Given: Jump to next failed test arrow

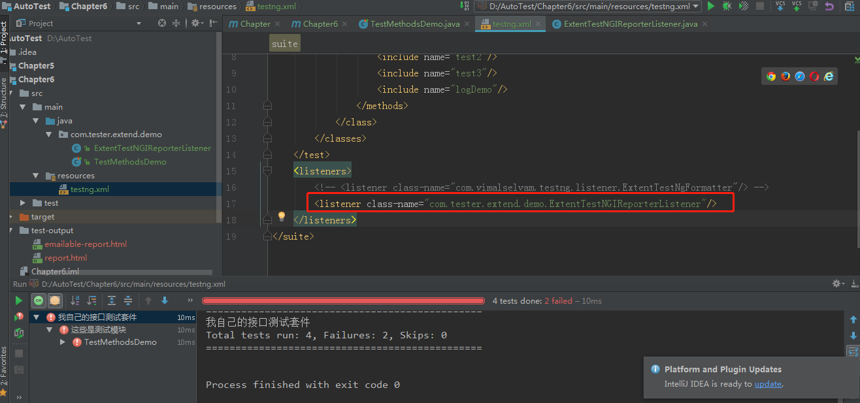Looking at the screenshot, I should tap(165, 300).
